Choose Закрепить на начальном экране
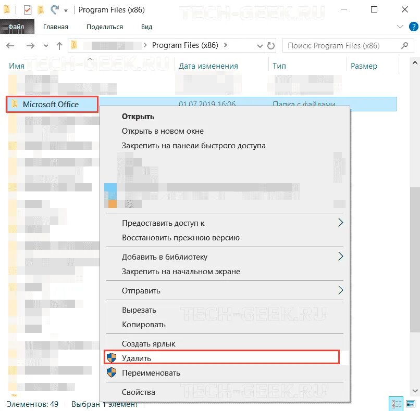The width and height of the screenshot is (420, 411). click(x=181, y=272)
